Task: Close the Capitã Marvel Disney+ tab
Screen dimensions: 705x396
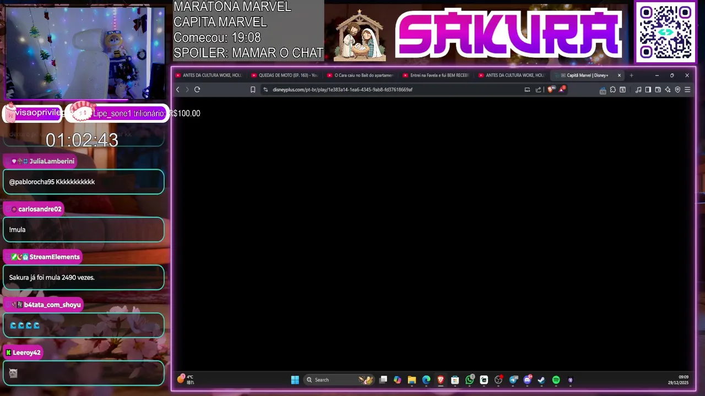Action: tap(619, 75)
